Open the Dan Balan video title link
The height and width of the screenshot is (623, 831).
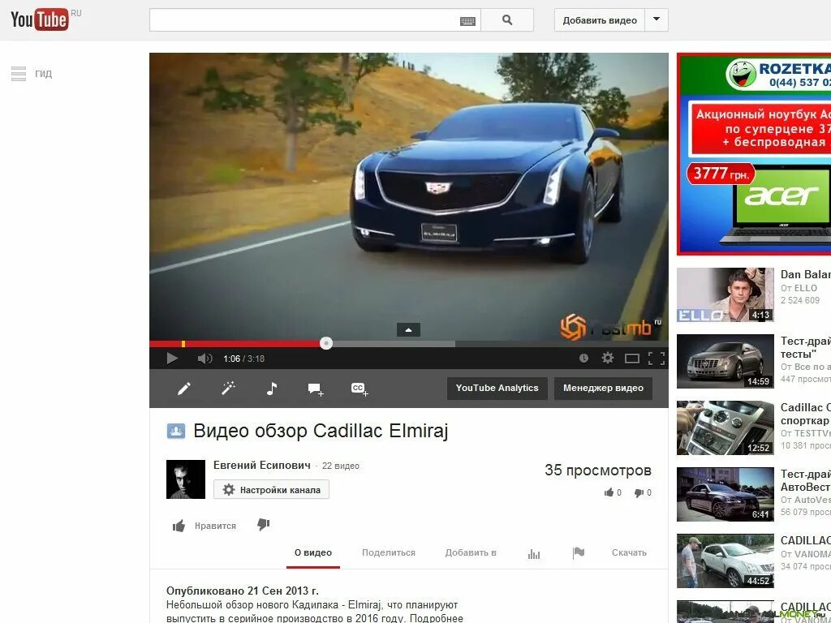tap(806, 274)
